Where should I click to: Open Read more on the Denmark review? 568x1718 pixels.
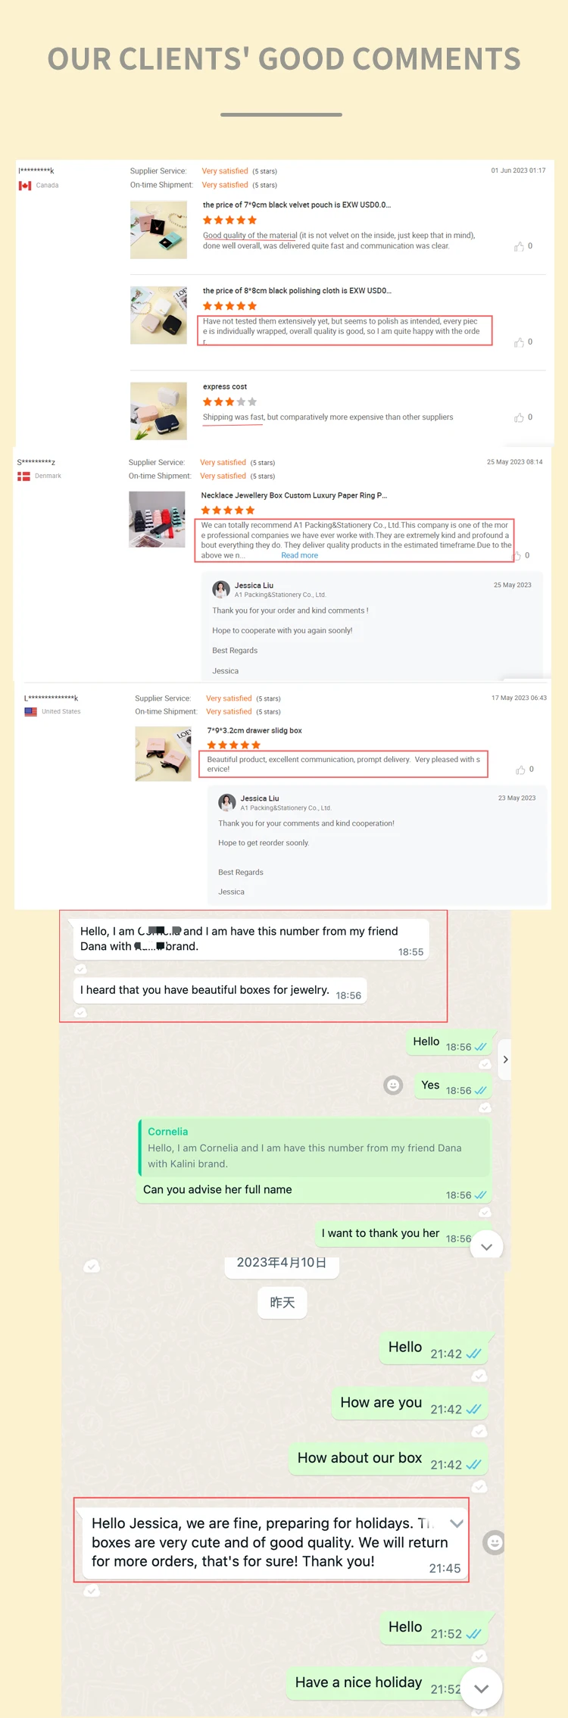point(300,555)
